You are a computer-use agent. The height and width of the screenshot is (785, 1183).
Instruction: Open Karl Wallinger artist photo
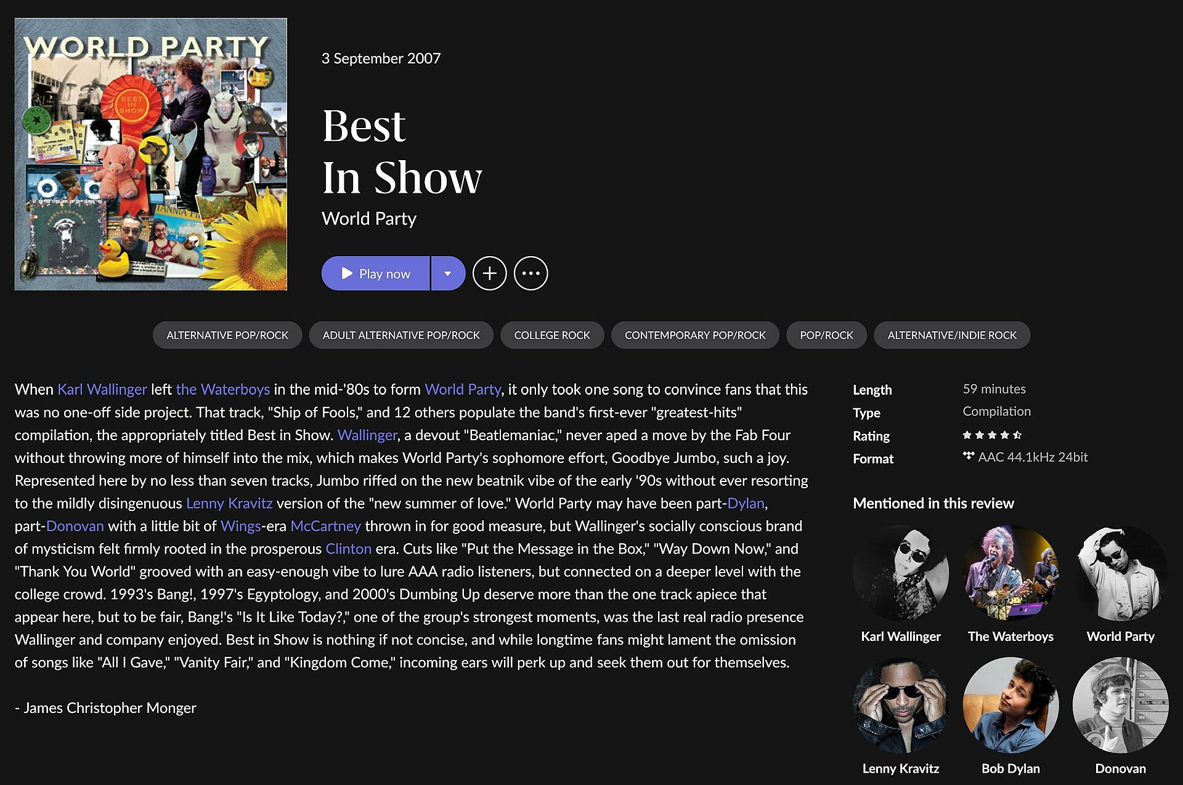(901, 573)
